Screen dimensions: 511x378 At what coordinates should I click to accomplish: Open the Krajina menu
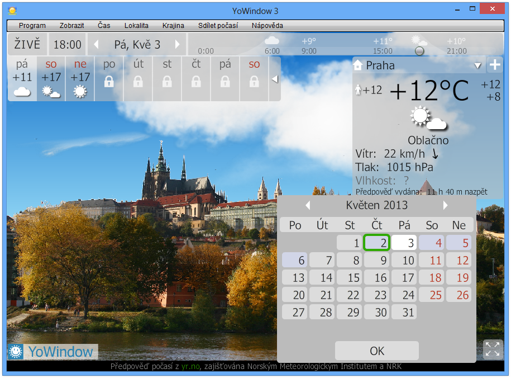coord(173,26)
